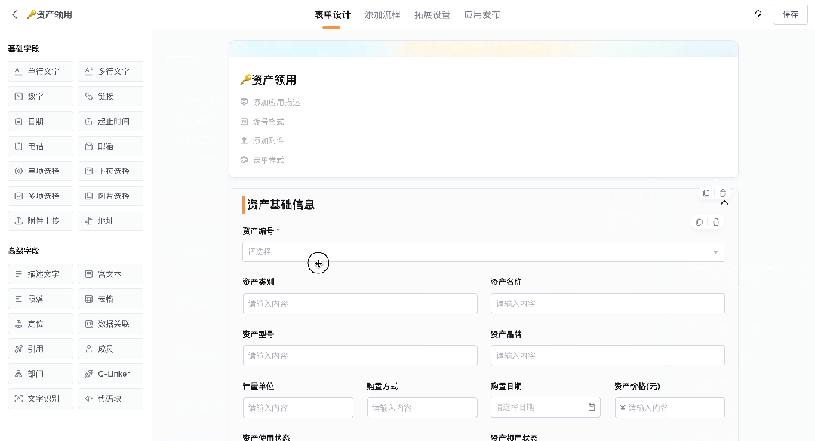
Task: Click the back arrow beside 资产领用
Action: tap(14, 14)
